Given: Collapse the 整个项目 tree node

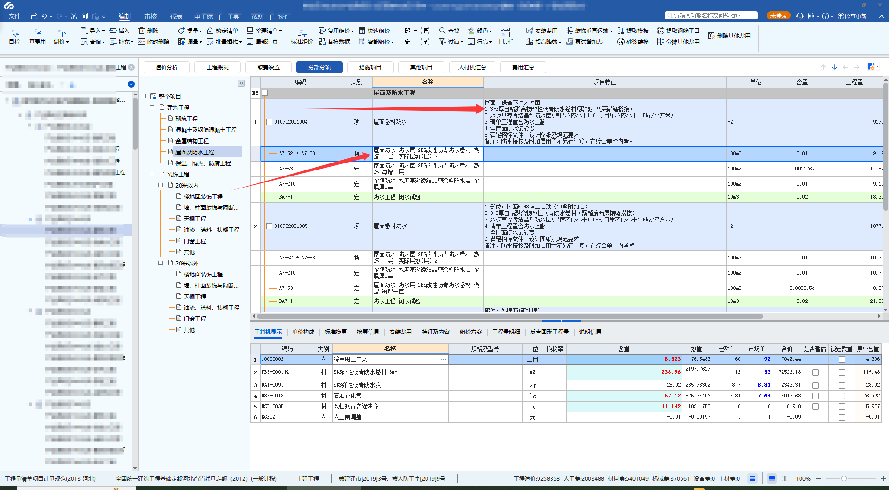Looking at the screenshot, I should point(144,96).
